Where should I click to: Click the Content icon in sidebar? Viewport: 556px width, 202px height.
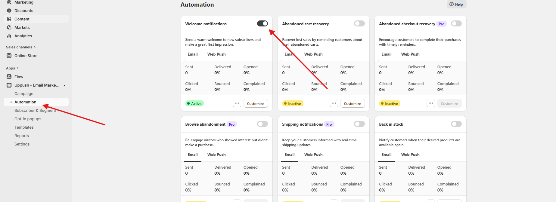pos(9,19)
